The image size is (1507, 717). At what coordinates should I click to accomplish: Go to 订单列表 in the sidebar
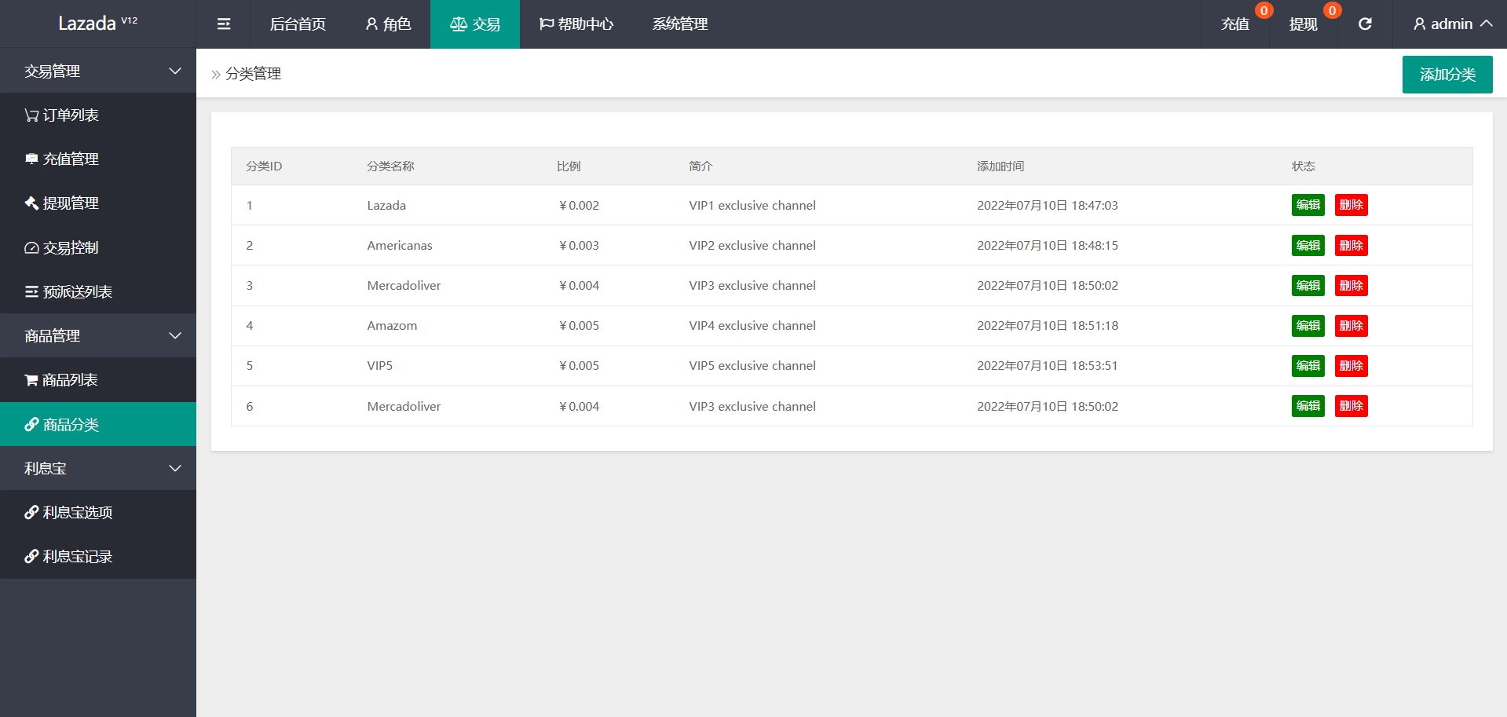[98, 115]
